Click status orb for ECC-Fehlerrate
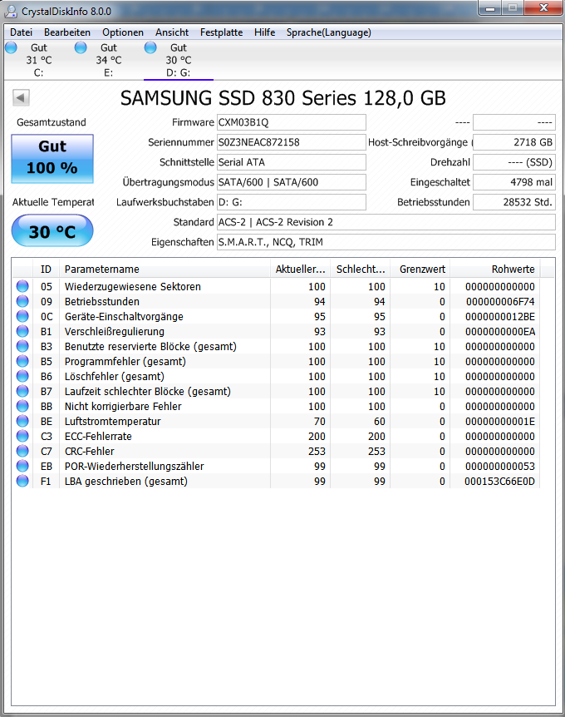Viewport: 565px width, 717px height. click(x=22, y=436)
